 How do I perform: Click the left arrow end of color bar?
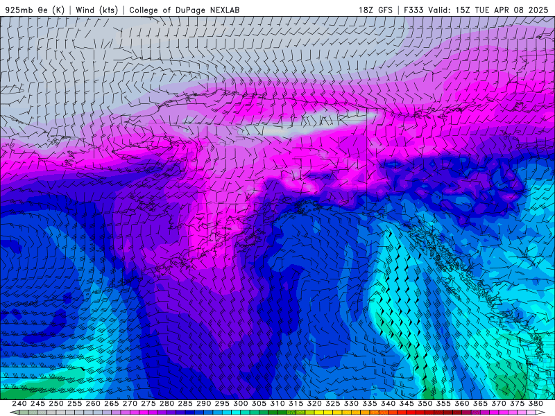pos(14,413)
